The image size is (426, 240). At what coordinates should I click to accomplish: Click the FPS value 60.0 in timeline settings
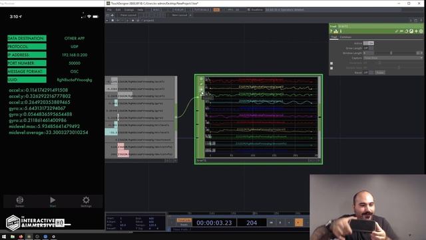tap(122, 225)
